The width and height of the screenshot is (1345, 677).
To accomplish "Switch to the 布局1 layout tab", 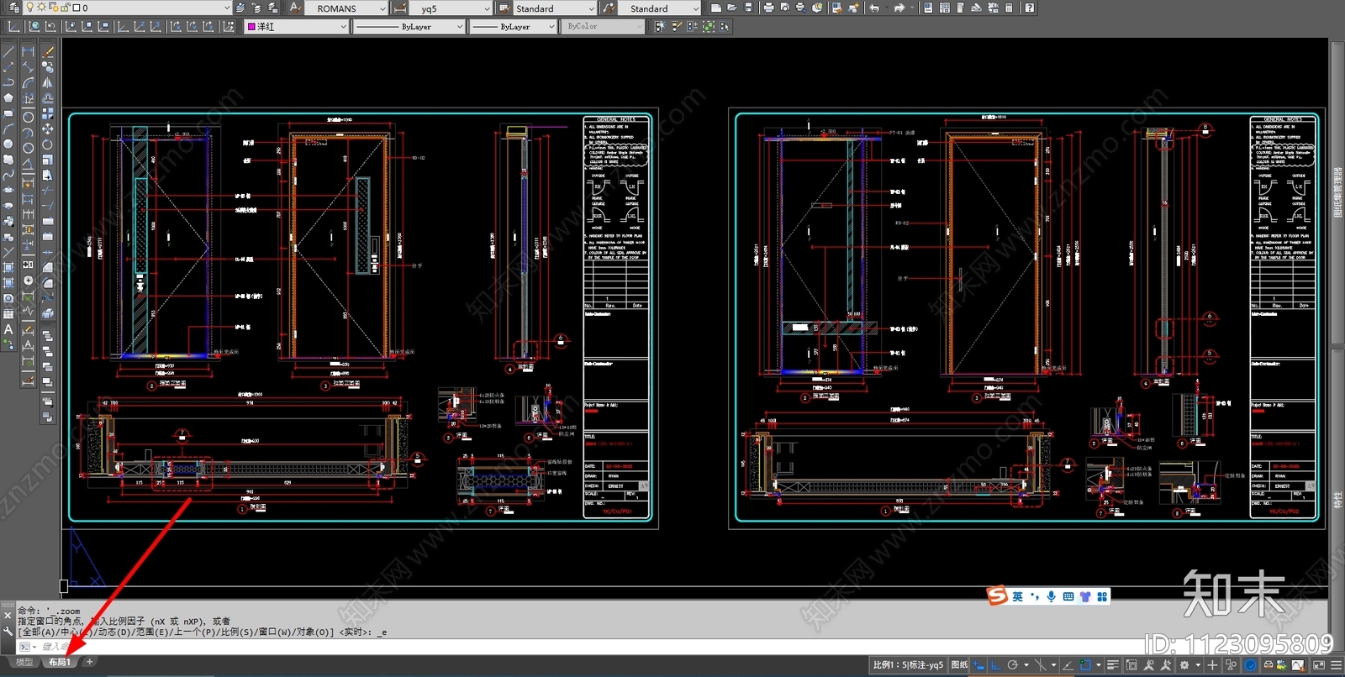I will coord(59,662).
